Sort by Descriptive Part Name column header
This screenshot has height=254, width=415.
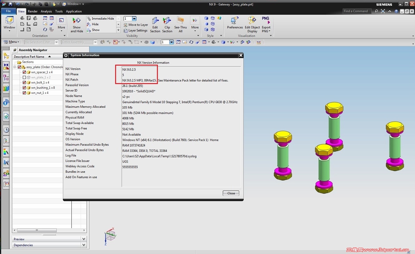[x=37, y=57]
